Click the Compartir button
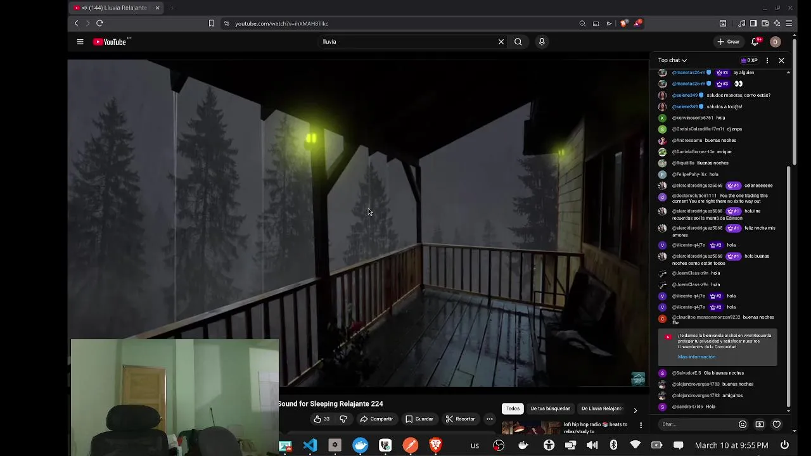811x456 pixels. pos(376,419)
